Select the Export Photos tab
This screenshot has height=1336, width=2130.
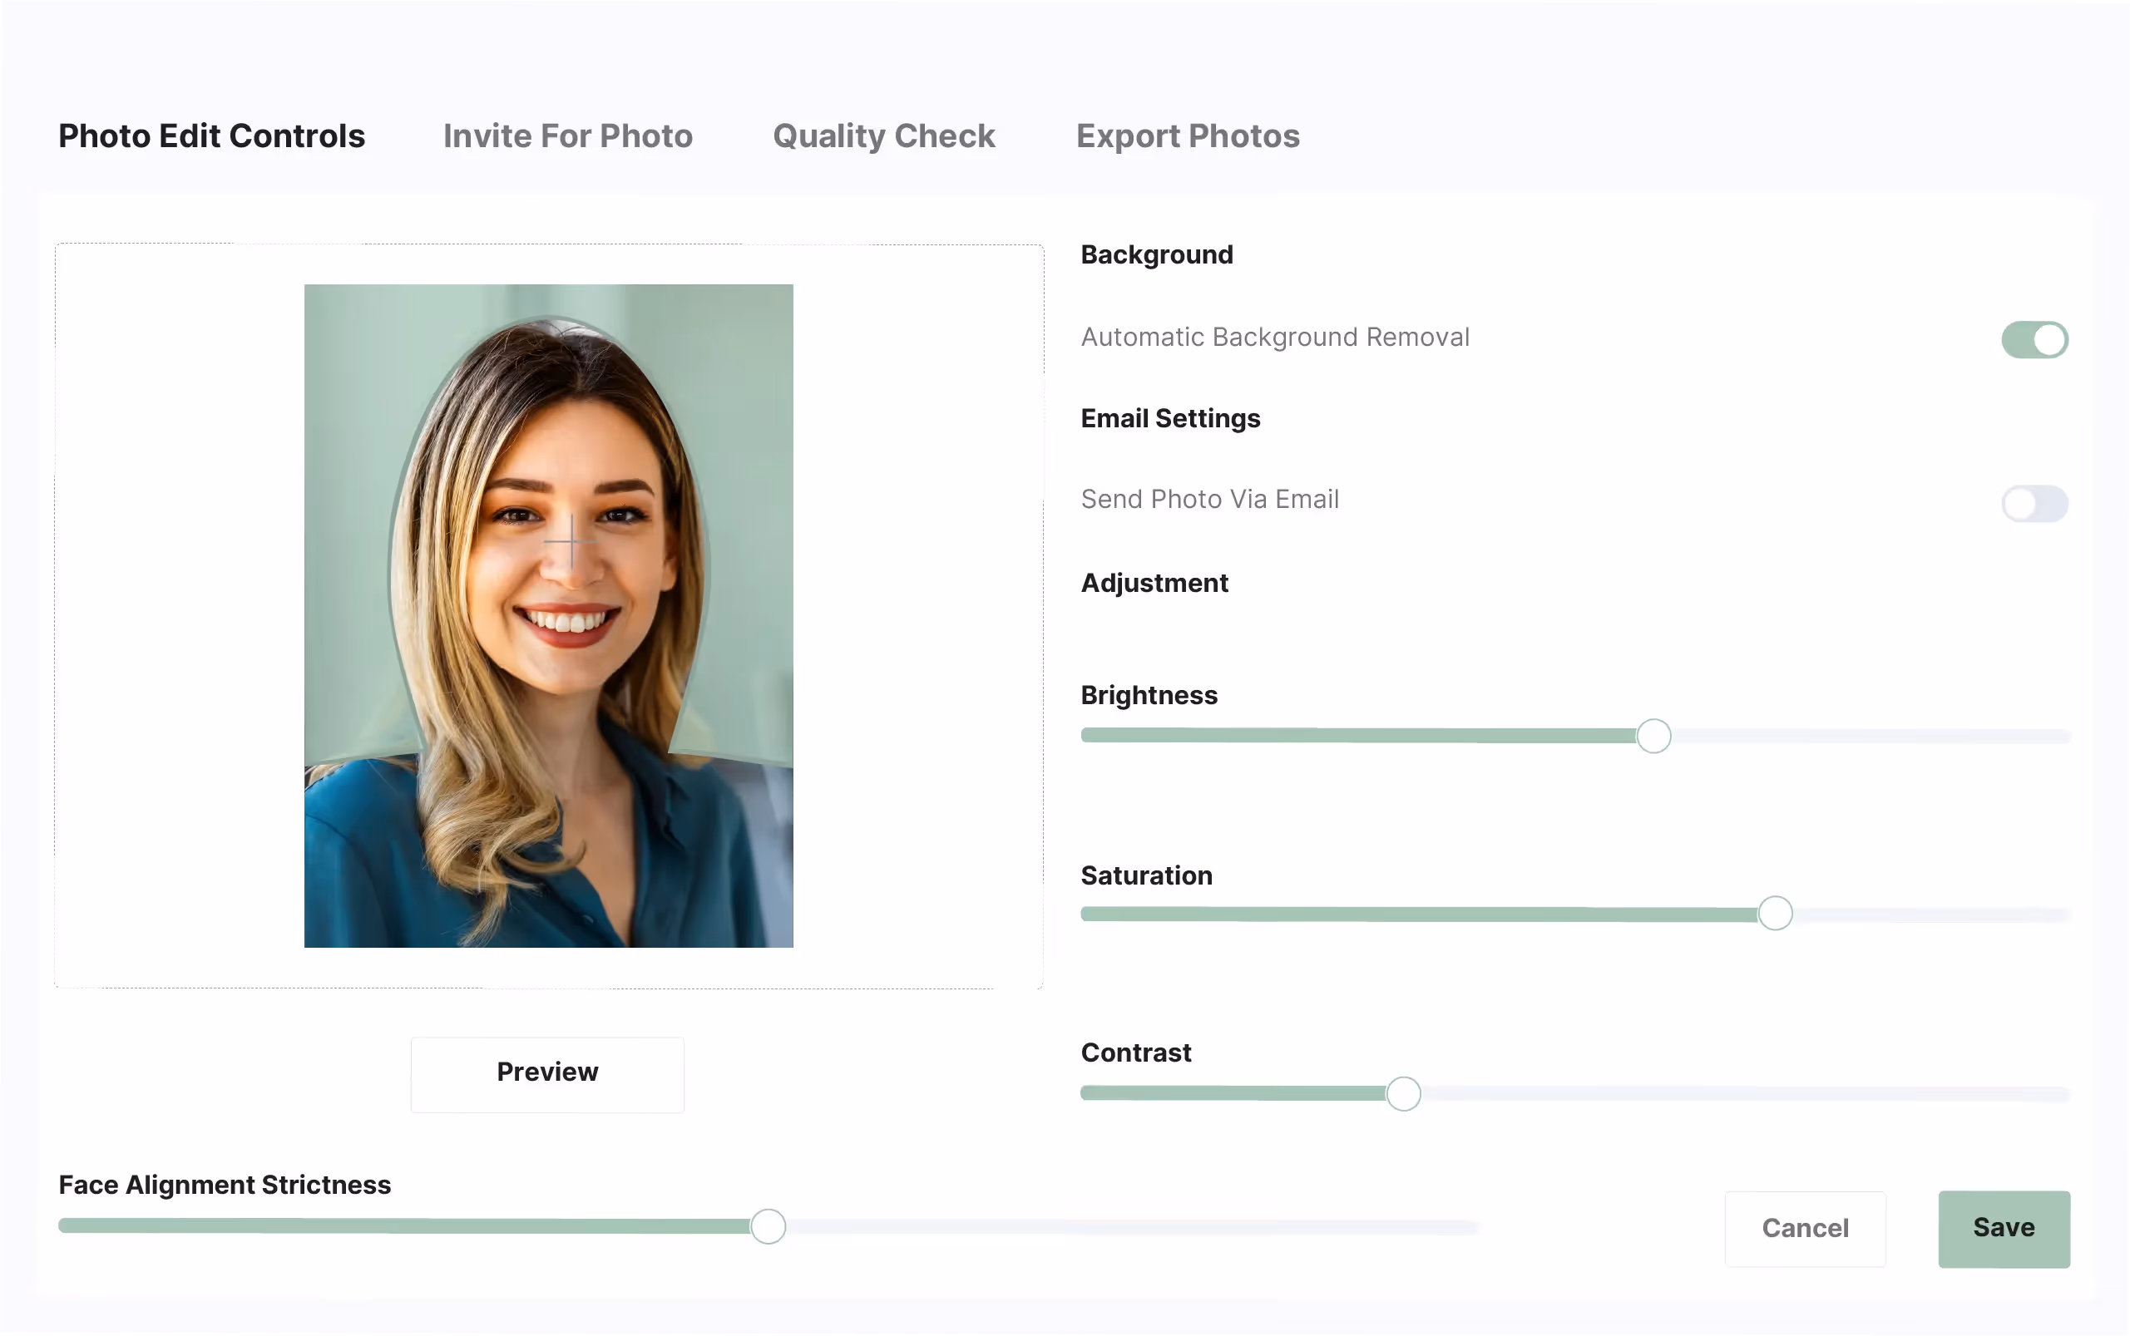pos(1187,136)
